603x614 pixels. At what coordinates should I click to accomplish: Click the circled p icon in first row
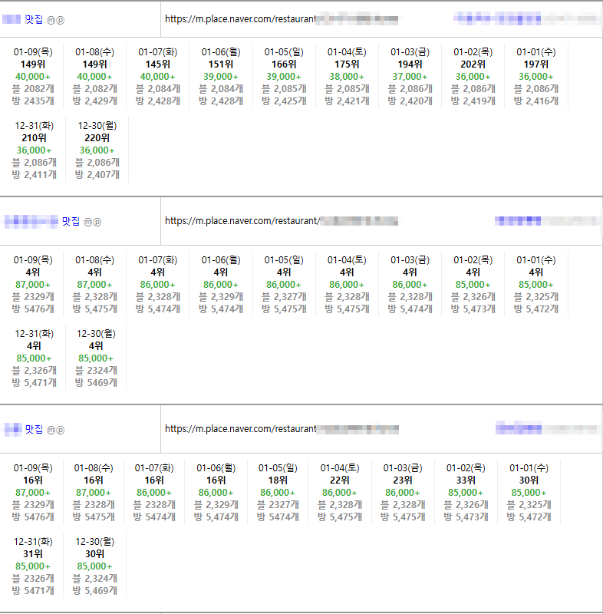[61, 19]
